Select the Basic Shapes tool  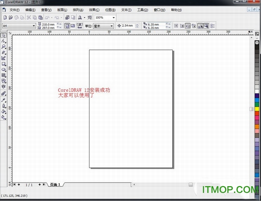[x=4, y=81]
